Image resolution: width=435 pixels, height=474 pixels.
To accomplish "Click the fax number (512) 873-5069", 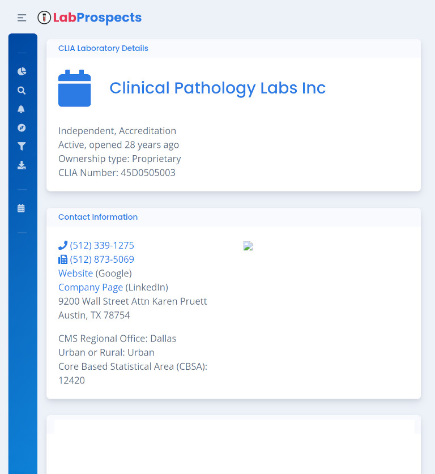I will [x=103, y=259].
